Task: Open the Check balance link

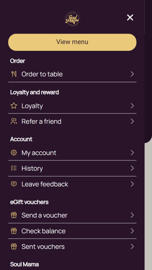Action: point(72,231)
